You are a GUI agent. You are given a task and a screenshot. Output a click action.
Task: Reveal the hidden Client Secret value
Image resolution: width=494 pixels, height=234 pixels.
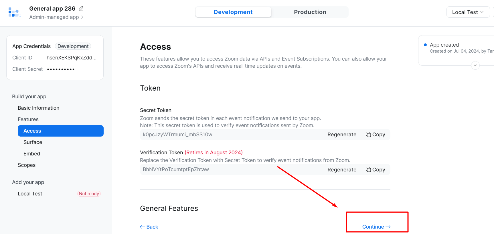tap(60, 69)
